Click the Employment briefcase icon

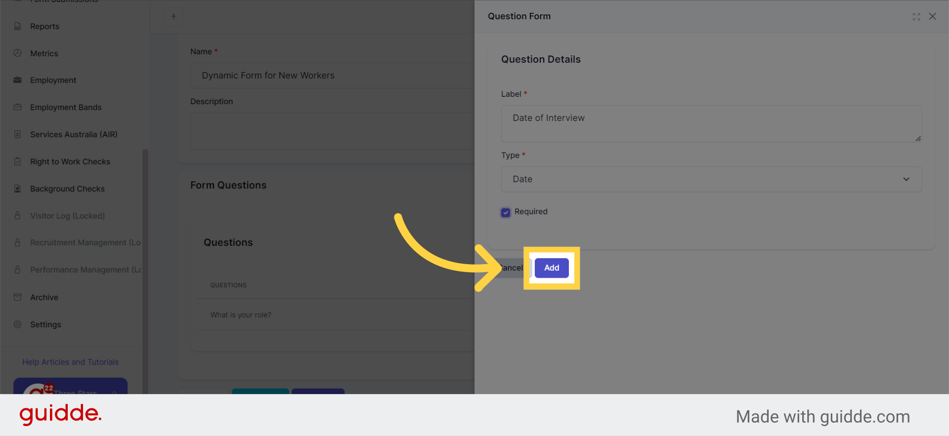click(18, 80)
